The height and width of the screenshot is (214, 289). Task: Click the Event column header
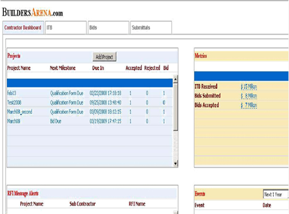pos(199,205)
